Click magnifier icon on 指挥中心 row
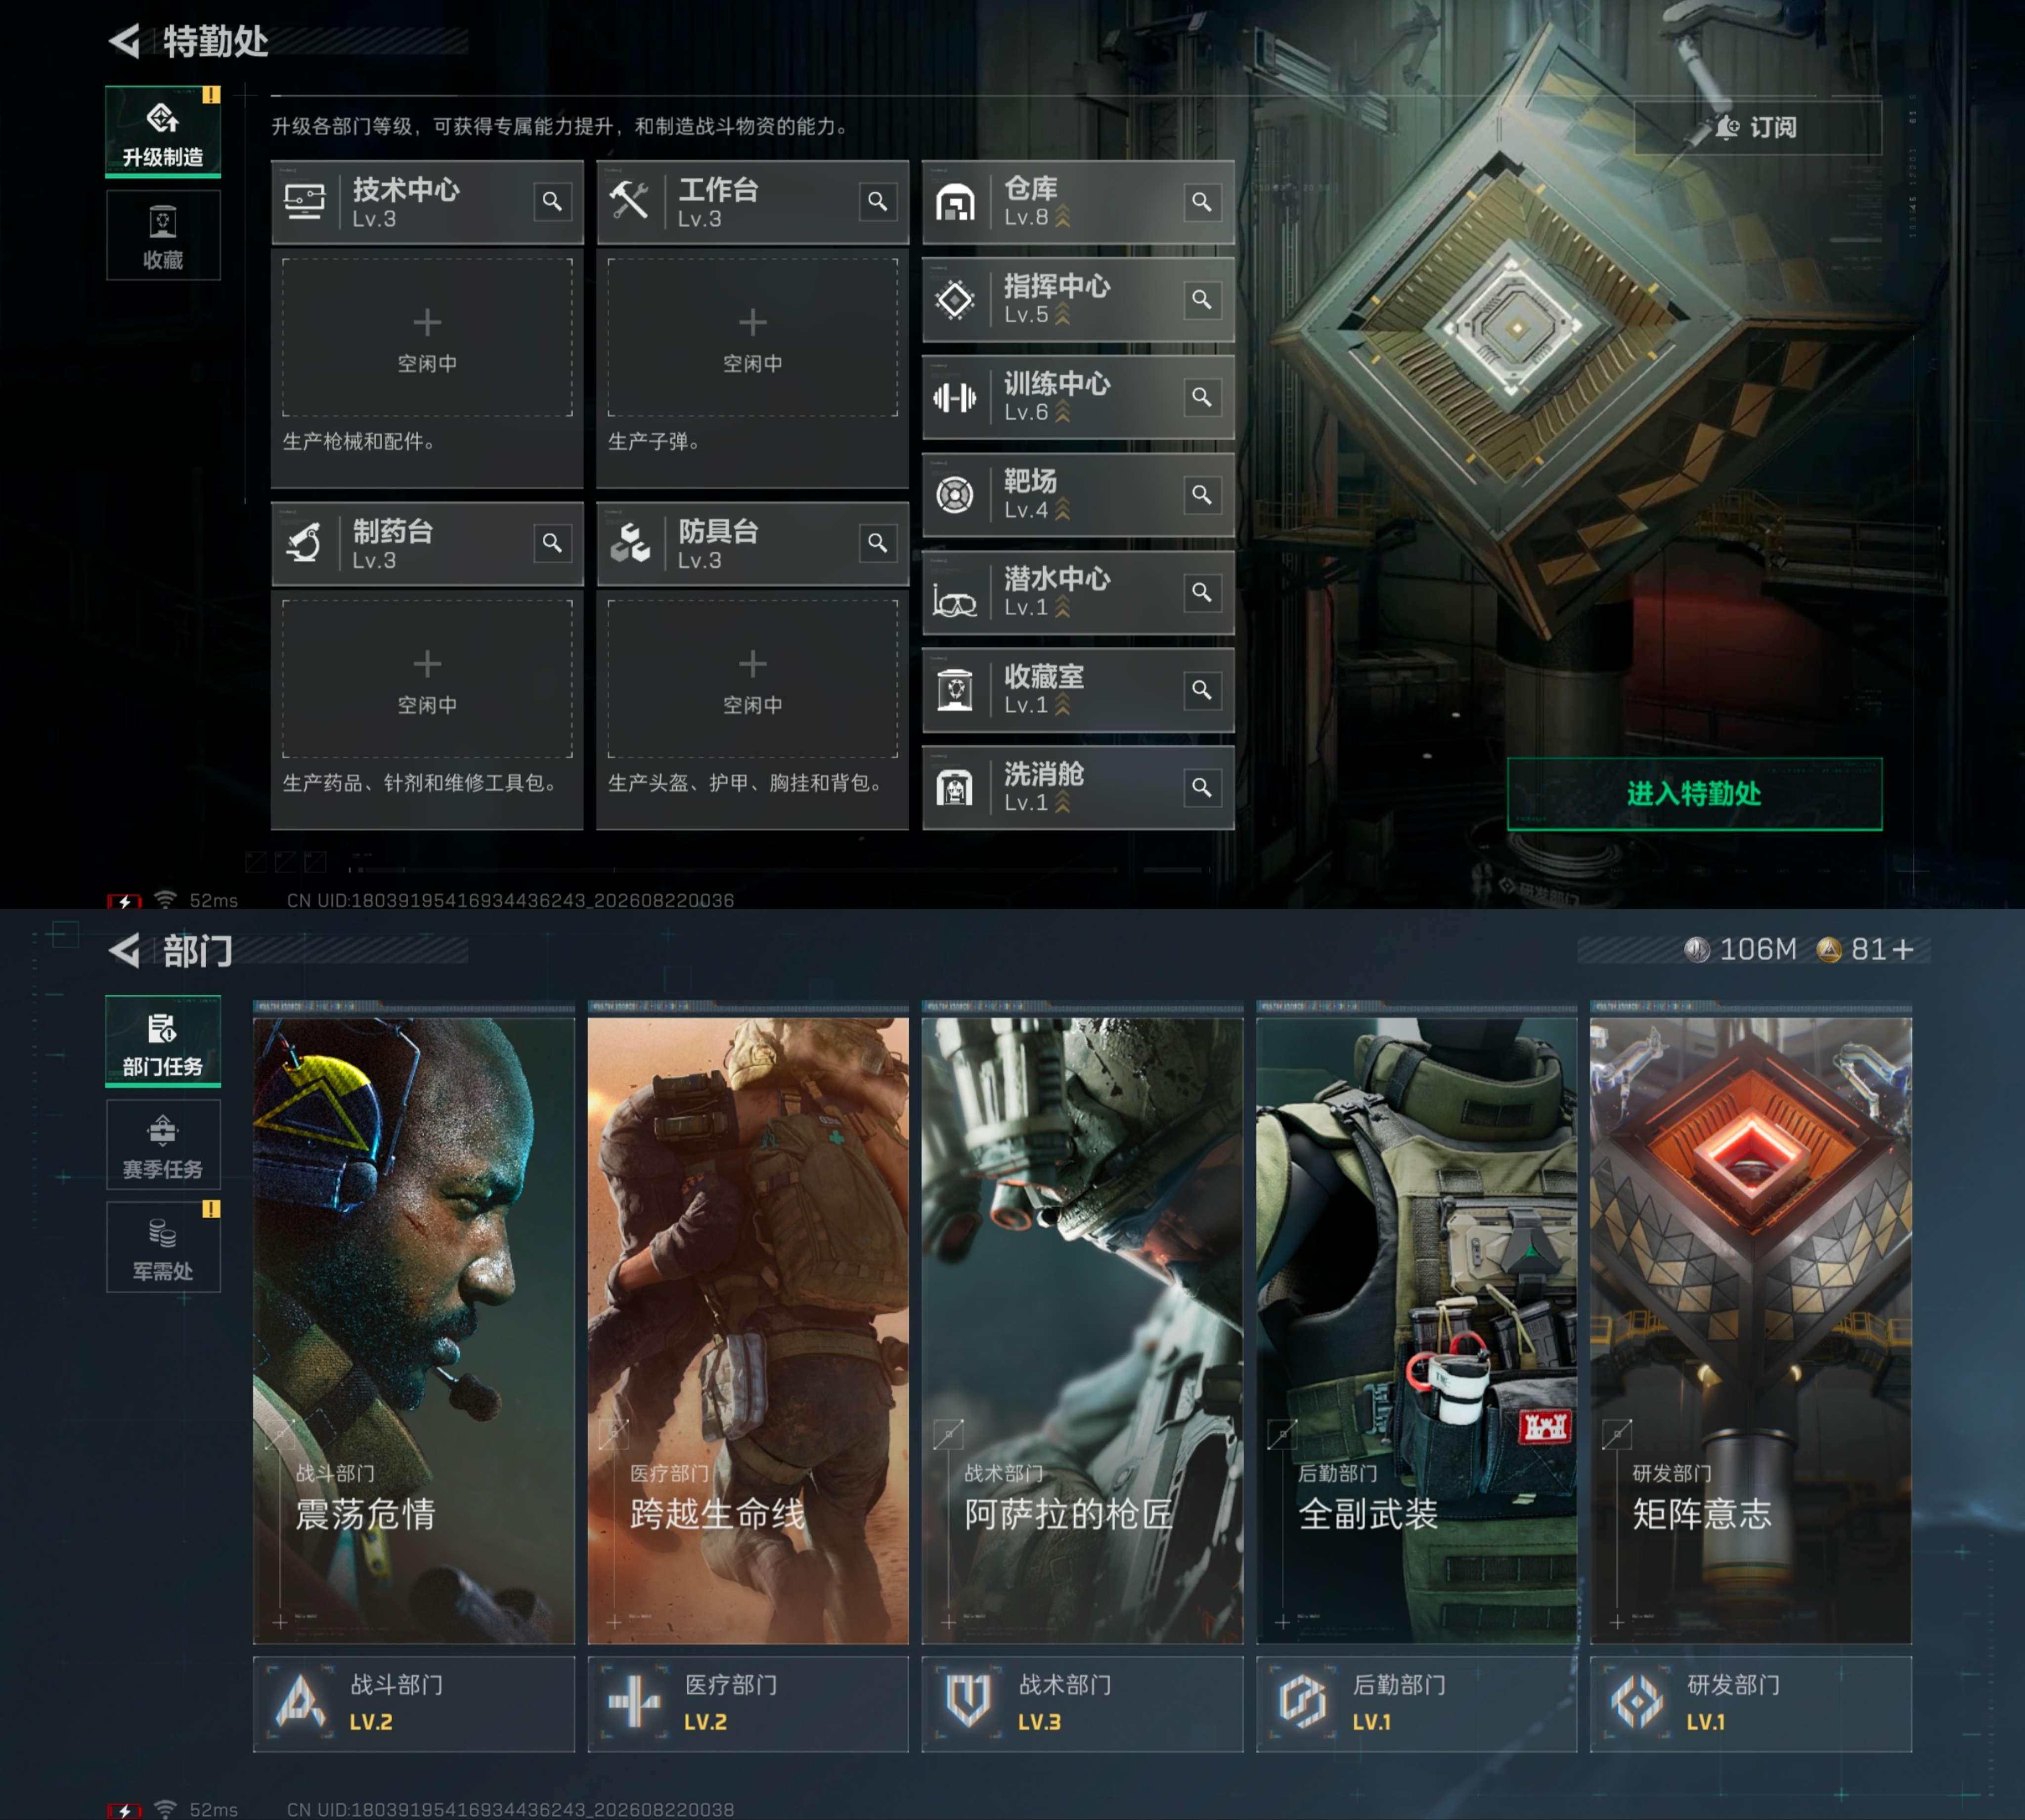 coord(1203,299)
